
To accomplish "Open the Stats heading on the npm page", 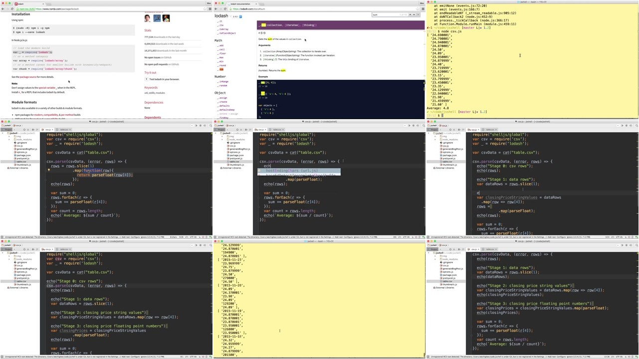I will (148, 30).
